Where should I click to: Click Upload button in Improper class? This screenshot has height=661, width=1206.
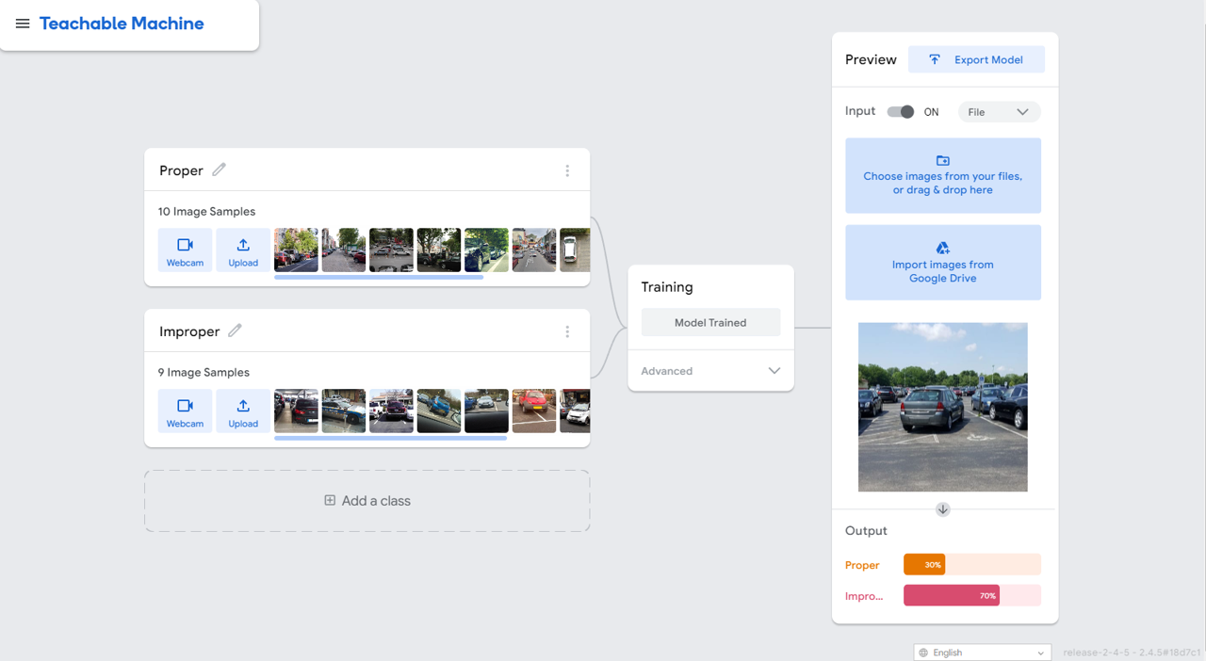pos(243,411)
